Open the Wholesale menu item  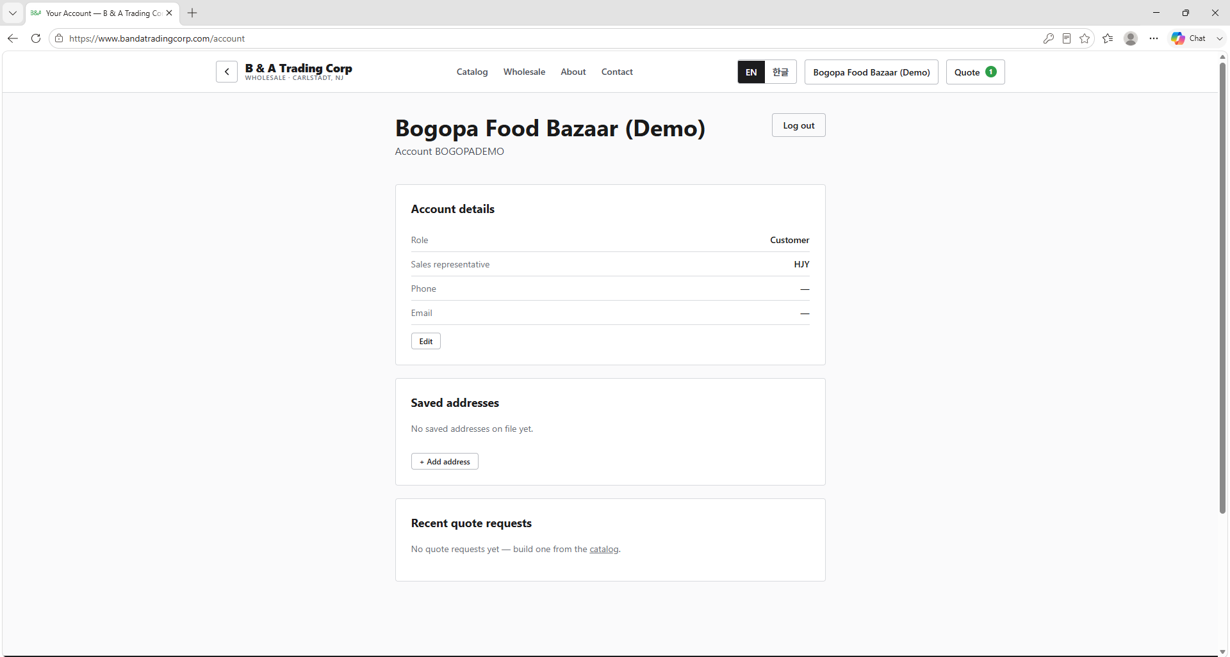(x=524, y=72)
